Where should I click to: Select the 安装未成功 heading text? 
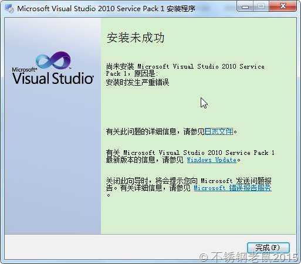(x=136, y=38)
